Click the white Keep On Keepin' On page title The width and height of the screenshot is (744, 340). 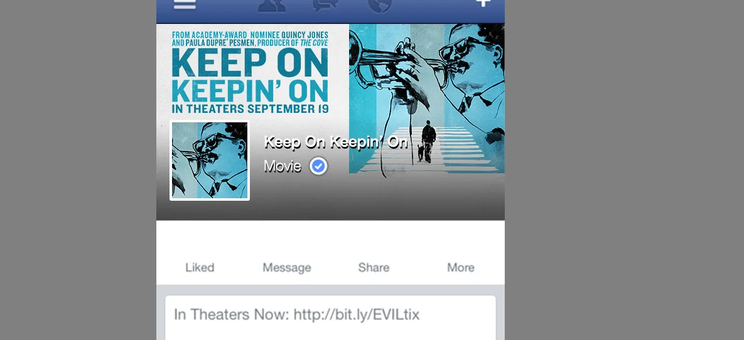click(335, 142)
